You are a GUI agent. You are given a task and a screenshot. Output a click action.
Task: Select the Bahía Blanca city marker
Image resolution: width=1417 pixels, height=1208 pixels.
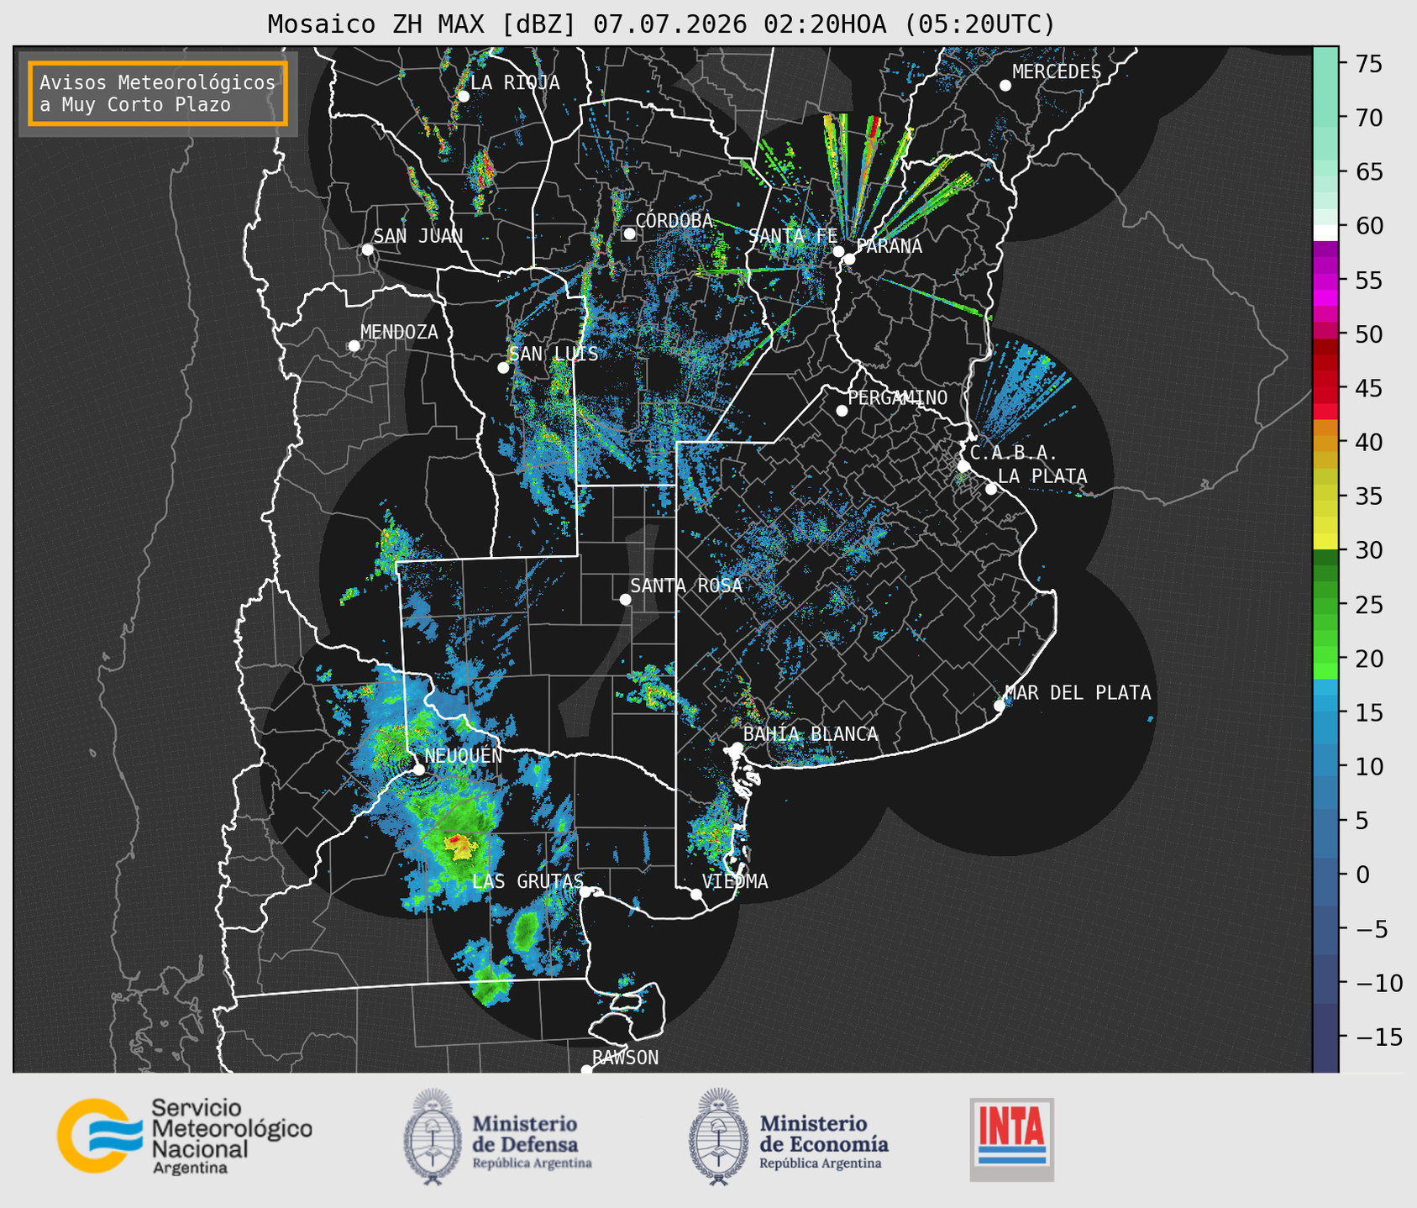pos(737,748)
